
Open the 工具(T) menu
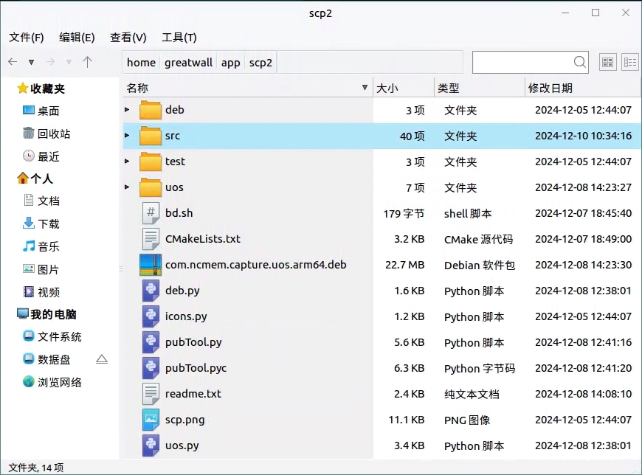179,38
